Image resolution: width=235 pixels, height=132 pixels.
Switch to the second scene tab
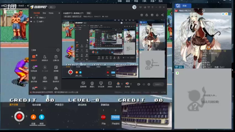point(44,13)
